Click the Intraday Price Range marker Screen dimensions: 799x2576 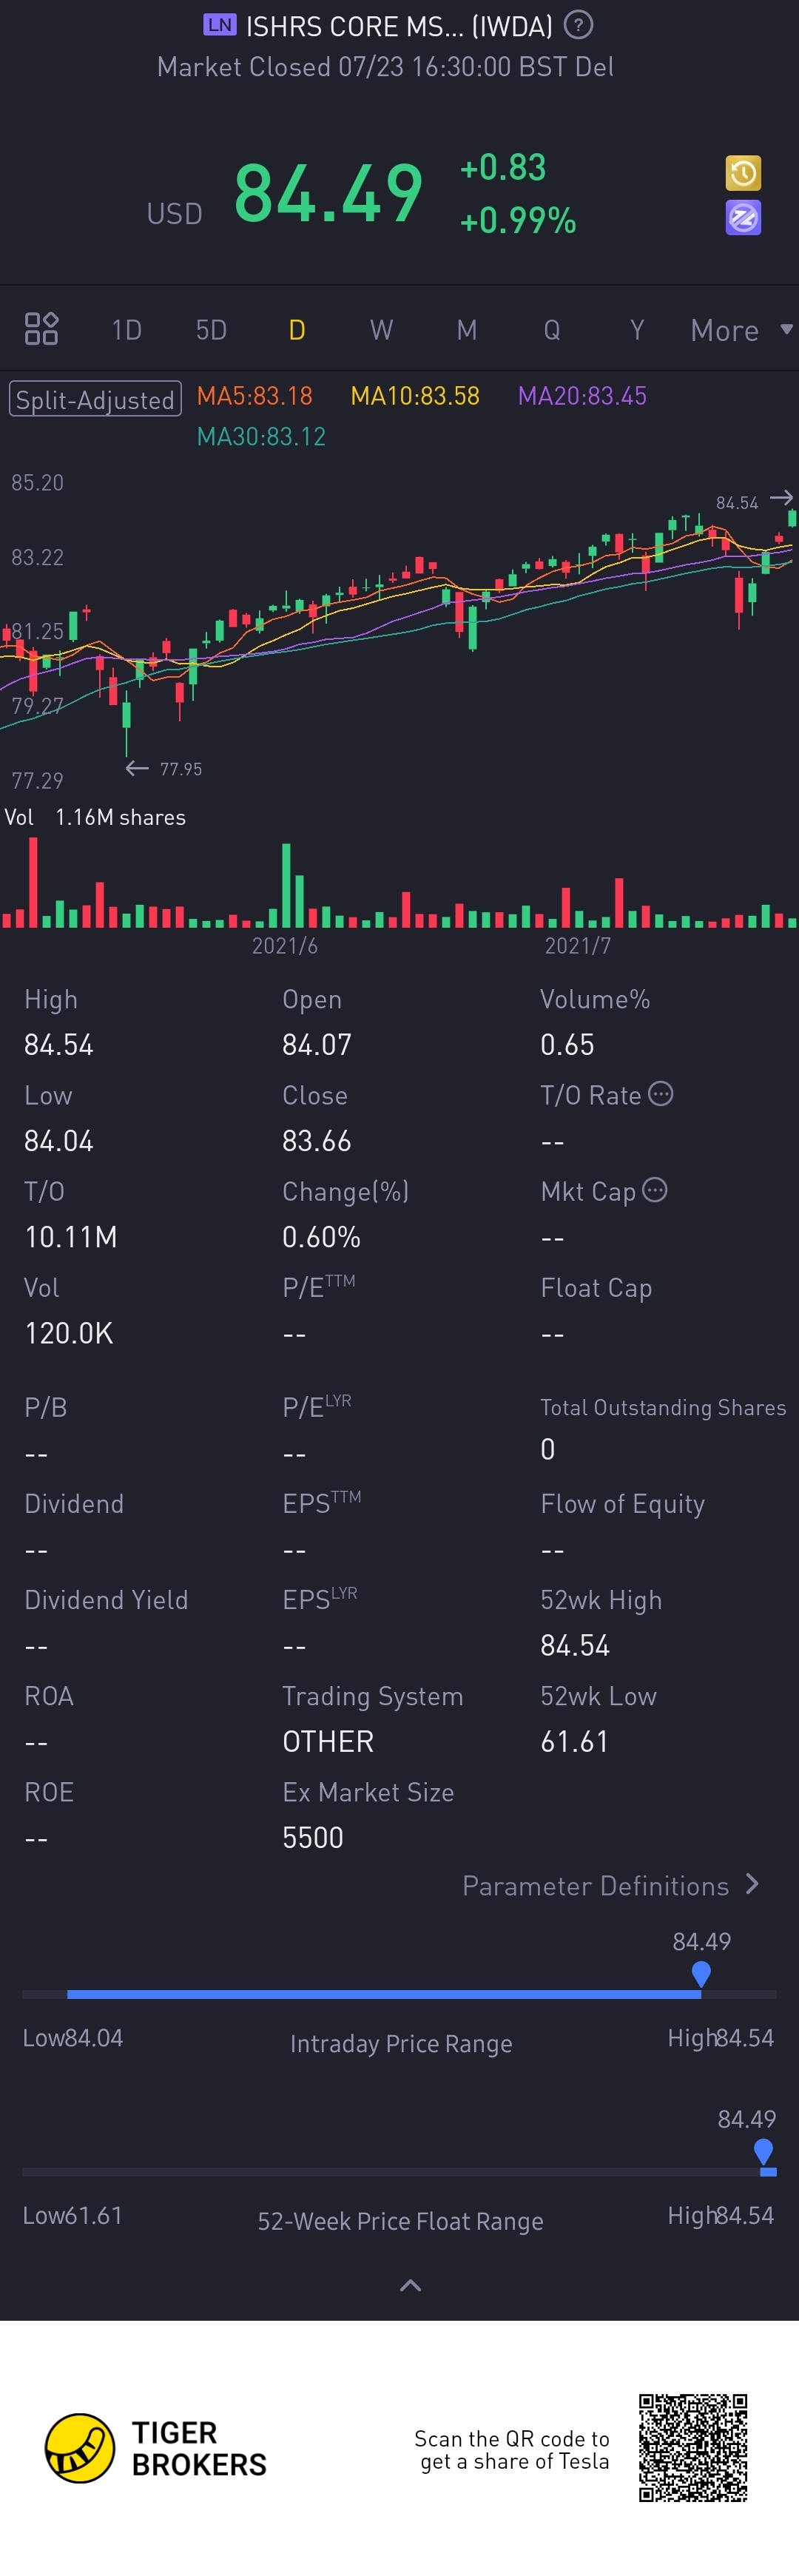coord(701,1973)
